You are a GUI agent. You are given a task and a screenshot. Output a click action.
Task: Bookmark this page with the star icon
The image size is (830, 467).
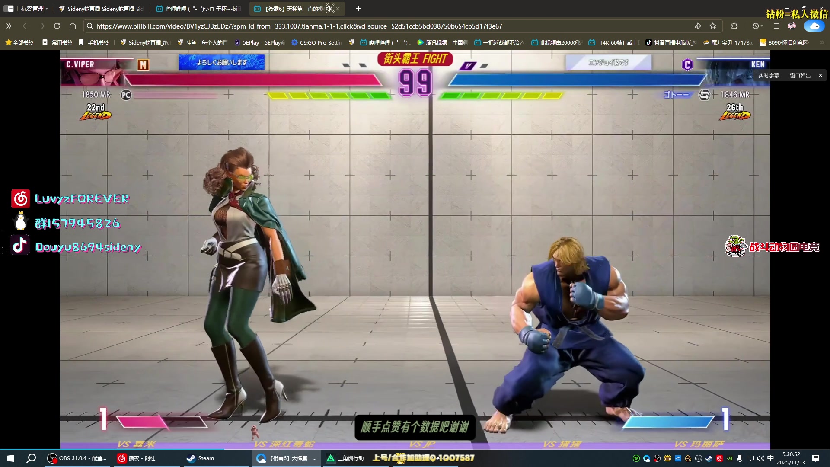(x=713, y=26)
